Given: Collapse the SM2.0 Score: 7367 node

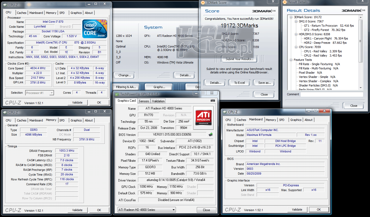Looking at the screenshot, I should point(296,21).
